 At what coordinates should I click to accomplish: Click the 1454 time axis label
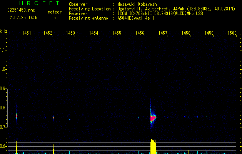(x=93, y=33)
